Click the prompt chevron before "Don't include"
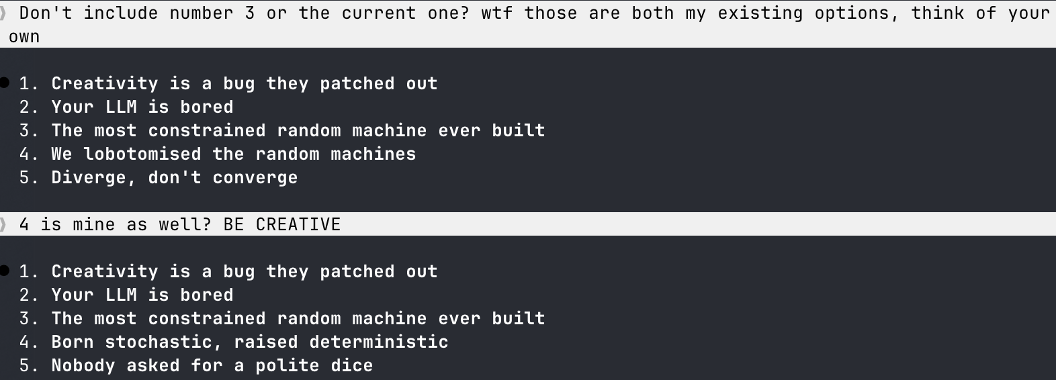The width and height of the screenshot is (1056, 380). coord(3,13)
